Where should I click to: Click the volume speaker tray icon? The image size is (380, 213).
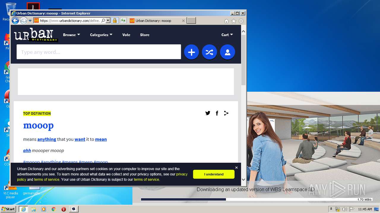(345, 209)
